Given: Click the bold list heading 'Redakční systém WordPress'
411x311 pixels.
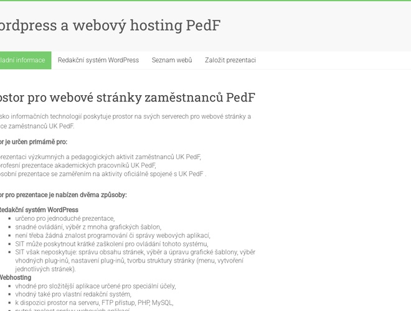Looking at the screenshot, I should [x=39, y=210].
